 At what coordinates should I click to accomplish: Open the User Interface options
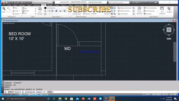162,11
